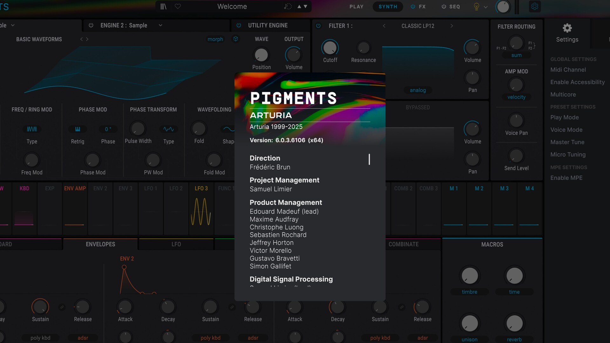Click Enable Accessibility setting
The width and height of the screenshot is (610, 343).
click(x=577, y=82)
